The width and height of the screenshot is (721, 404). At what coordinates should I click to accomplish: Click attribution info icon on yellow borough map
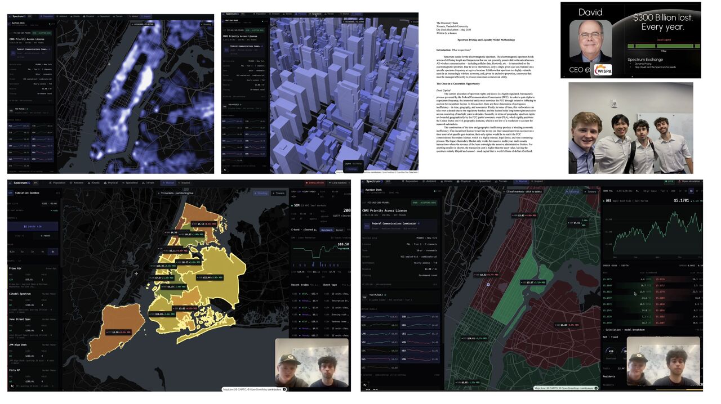(x=284, y=389)
